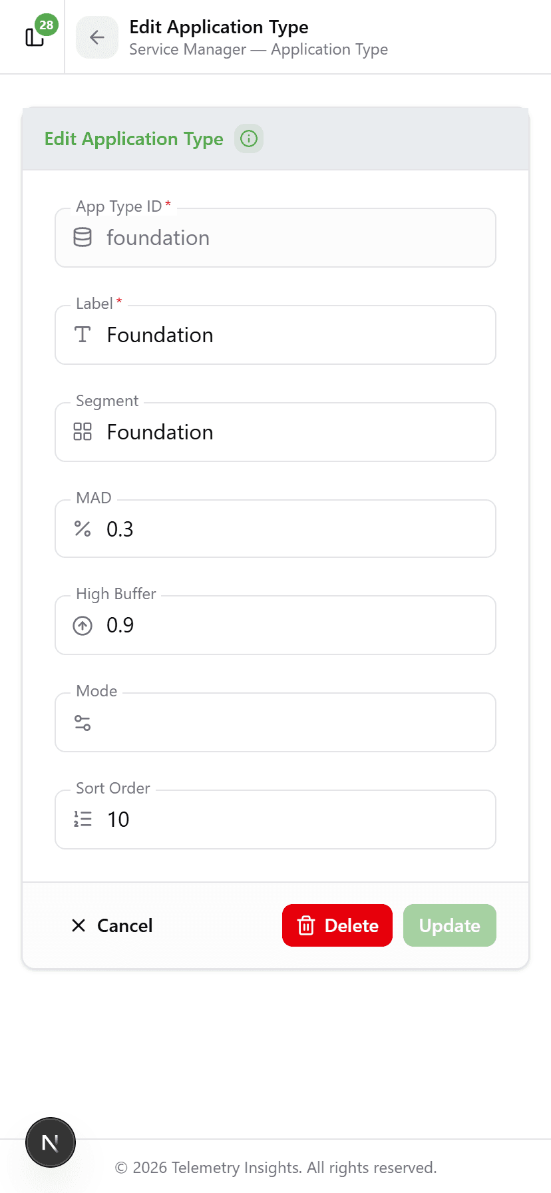The image size is (551, 1193).
Task: Click the grid icon in the Segment field
Action: 82,432
